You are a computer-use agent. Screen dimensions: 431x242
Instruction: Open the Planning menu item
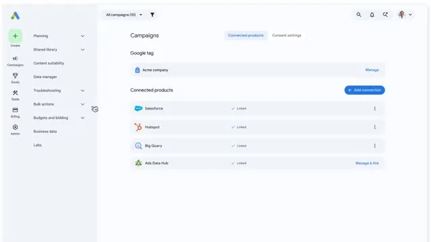pos(40,36)
